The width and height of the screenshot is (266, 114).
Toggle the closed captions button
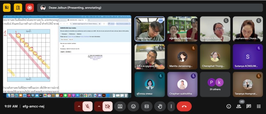[147, 106]
